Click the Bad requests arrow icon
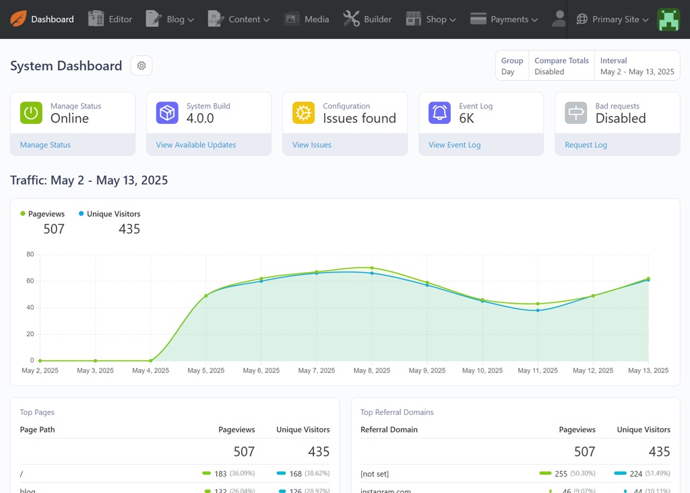690x493 pixels. pos(575,112)
